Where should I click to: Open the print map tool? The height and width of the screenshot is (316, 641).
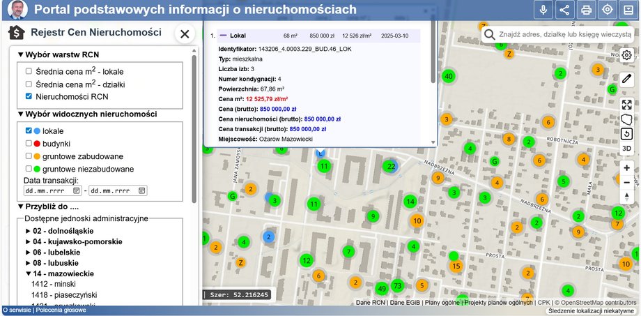coord(587,10)
